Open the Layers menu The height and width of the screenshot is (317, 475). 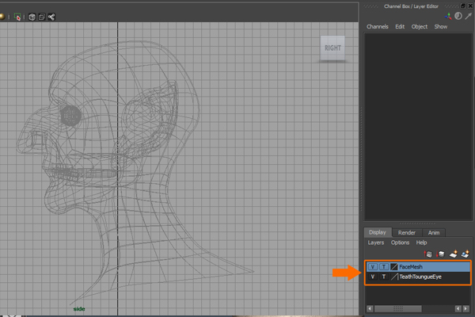(376, 243)
